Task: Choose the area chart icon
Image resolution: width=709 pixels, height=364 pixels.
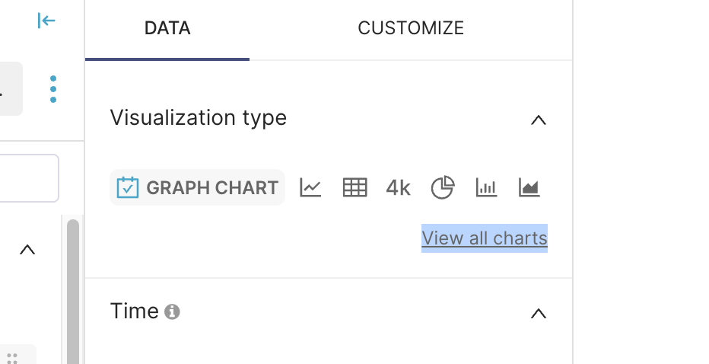Action: tap(529, 187)
